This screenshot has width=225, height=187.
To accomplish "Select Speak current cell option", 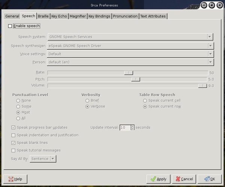I will pos(145,101).
